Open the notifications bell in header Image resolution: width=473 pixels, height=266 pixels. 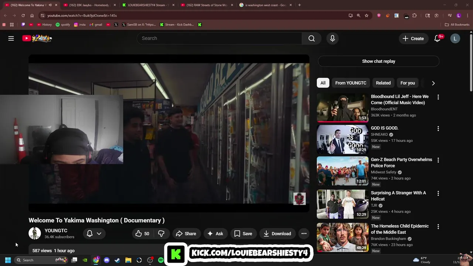click(438, 38)
